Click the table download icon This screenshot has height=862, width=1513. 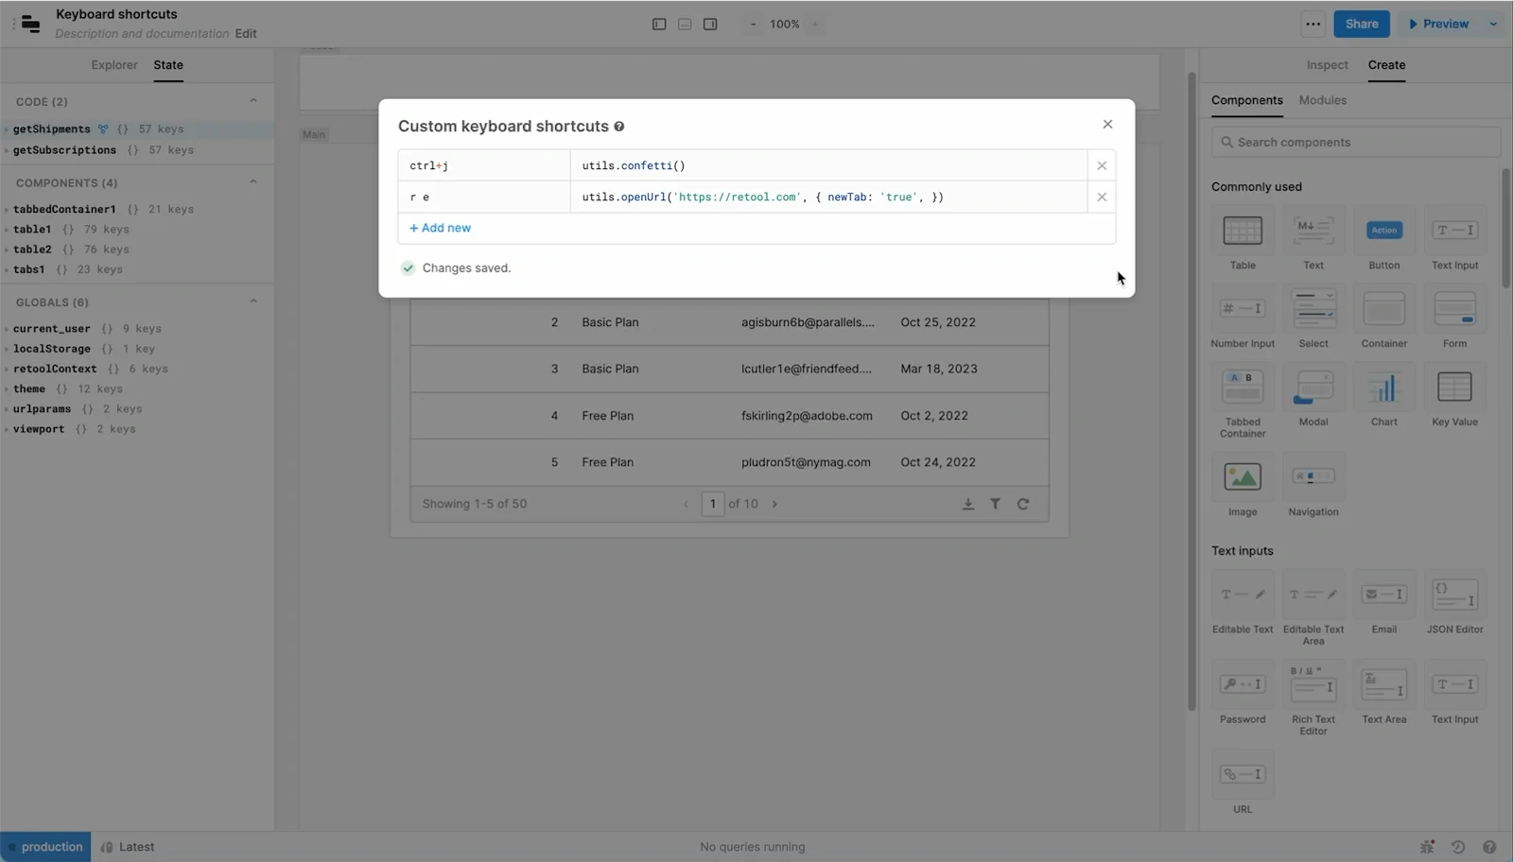[967, 504]
